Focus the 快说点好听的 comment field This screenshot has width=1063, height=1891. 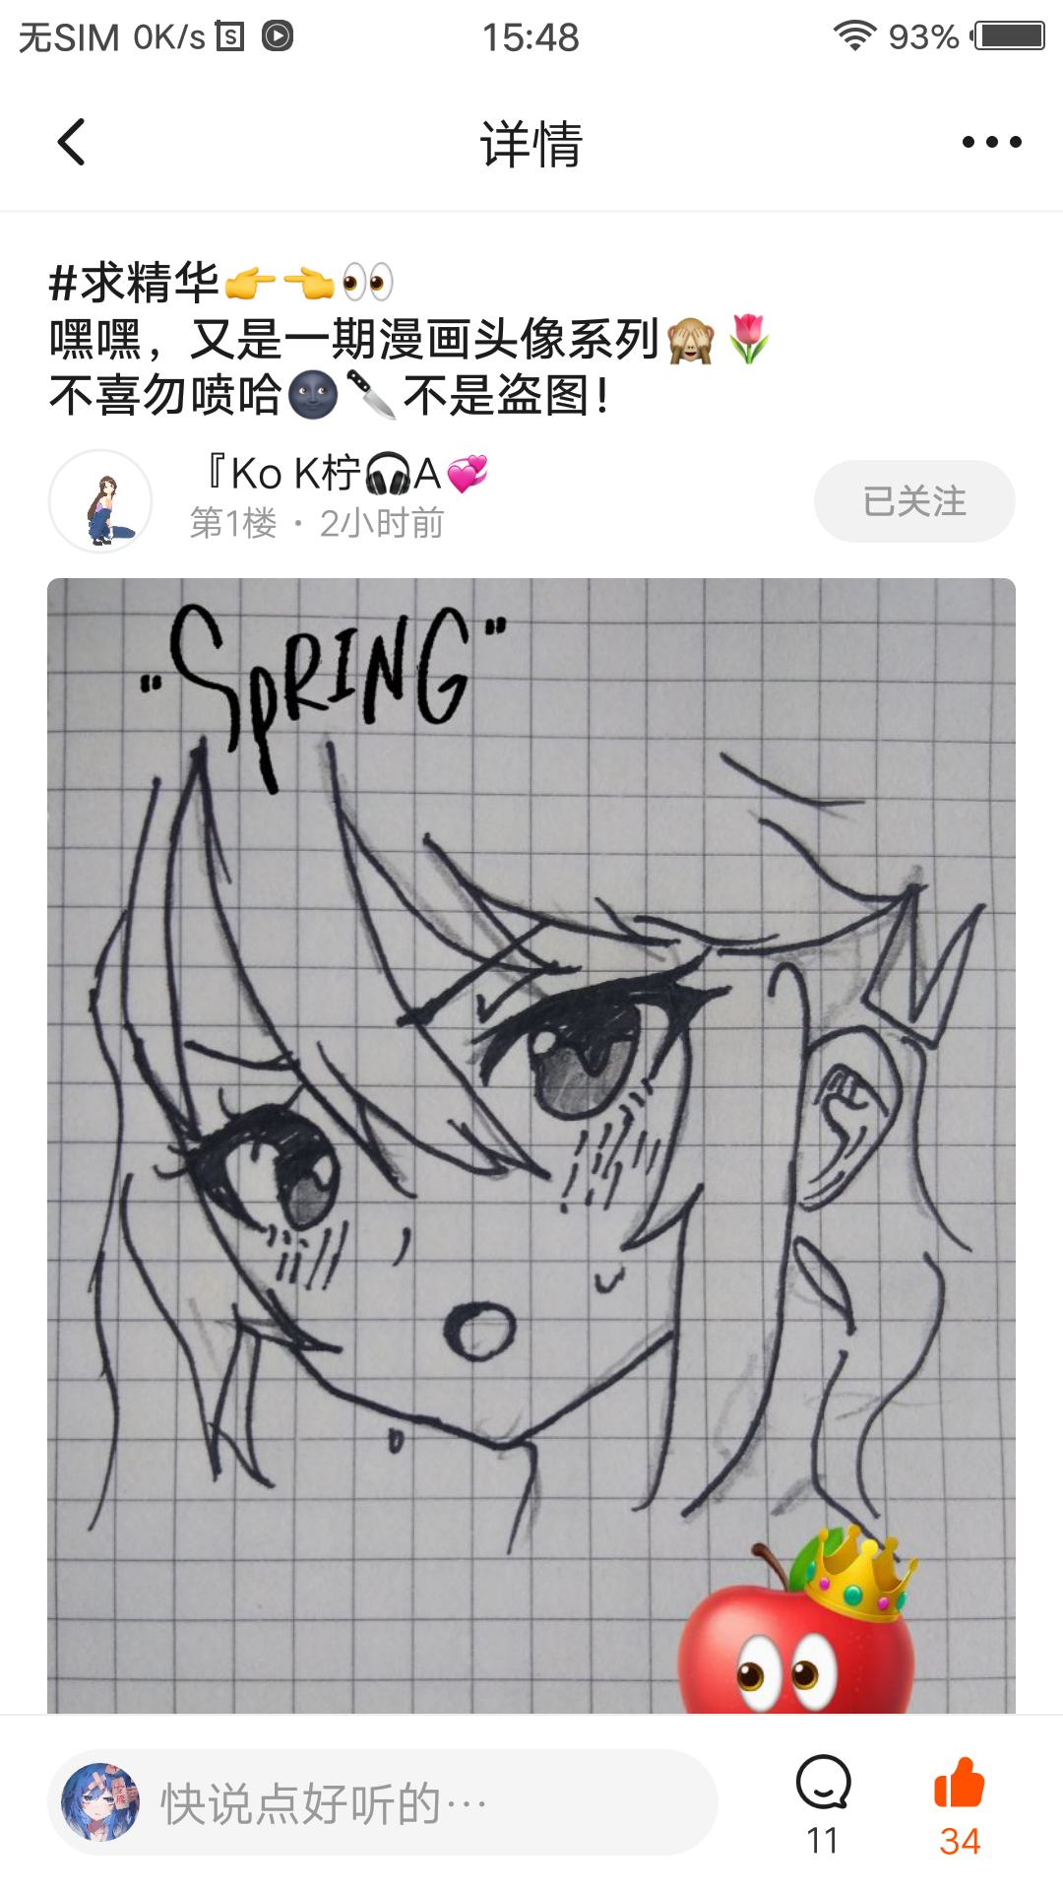[383, 1802]
